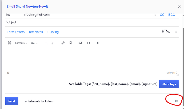Click the + Listing link
This screenshot has width=184, height=109.
point(53,32)
